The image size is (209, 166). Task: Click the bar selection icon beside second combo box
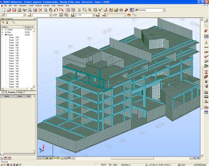click(x=30, y=15)
